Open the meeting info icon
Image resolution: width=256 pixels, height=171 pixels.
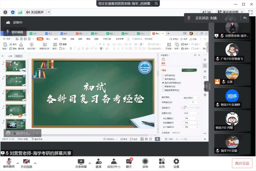click(5, 12)
